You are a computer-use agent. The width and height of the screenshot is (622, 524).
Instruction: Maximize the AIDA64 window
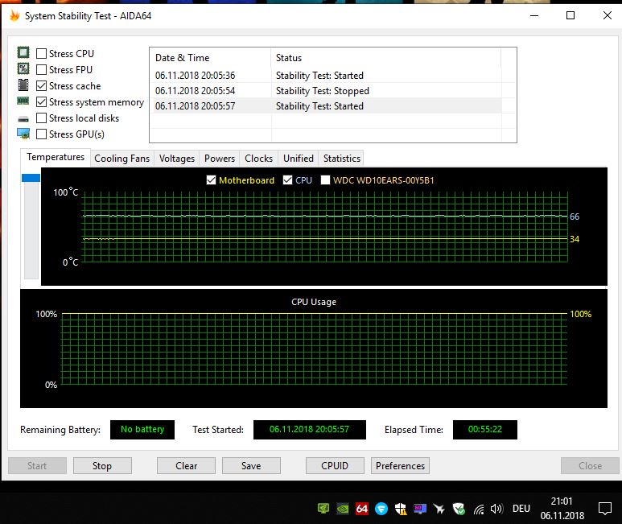(571, 15)
